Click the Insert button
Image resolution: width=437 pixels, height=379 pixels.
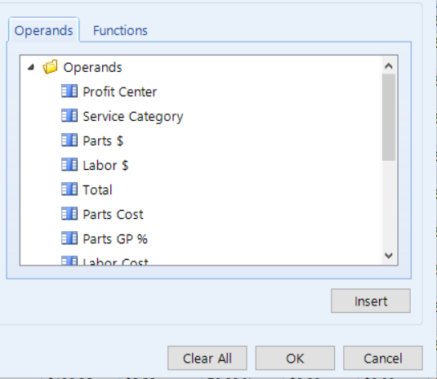coord(370,301)
